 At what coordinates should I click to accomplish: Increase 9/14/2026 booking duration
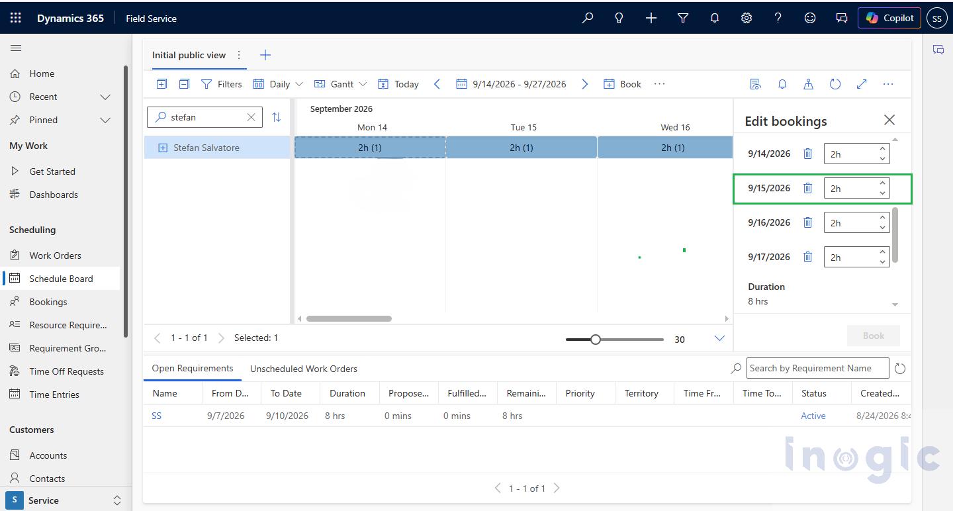tap(882, 149)
